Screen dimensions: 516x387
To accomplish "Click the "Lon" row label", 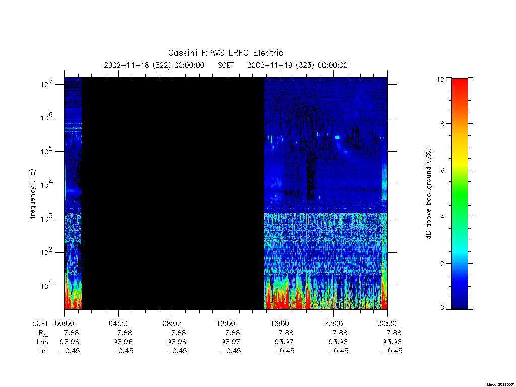I will (x=42, y=342).
